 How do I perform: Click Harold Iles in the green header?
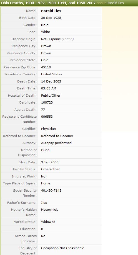[x=115, y=3]
